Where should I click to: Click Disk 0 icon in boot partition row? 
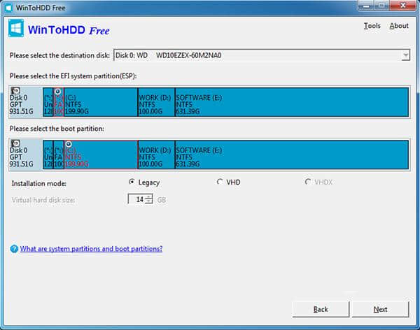(15, 144)
